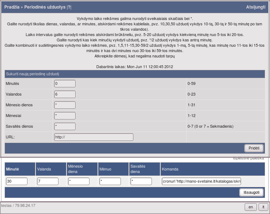The width and height of the screenshot is (270, 214).
Task: Focus the Savaitės dienos input field
Action: click(x=65, y=126)
